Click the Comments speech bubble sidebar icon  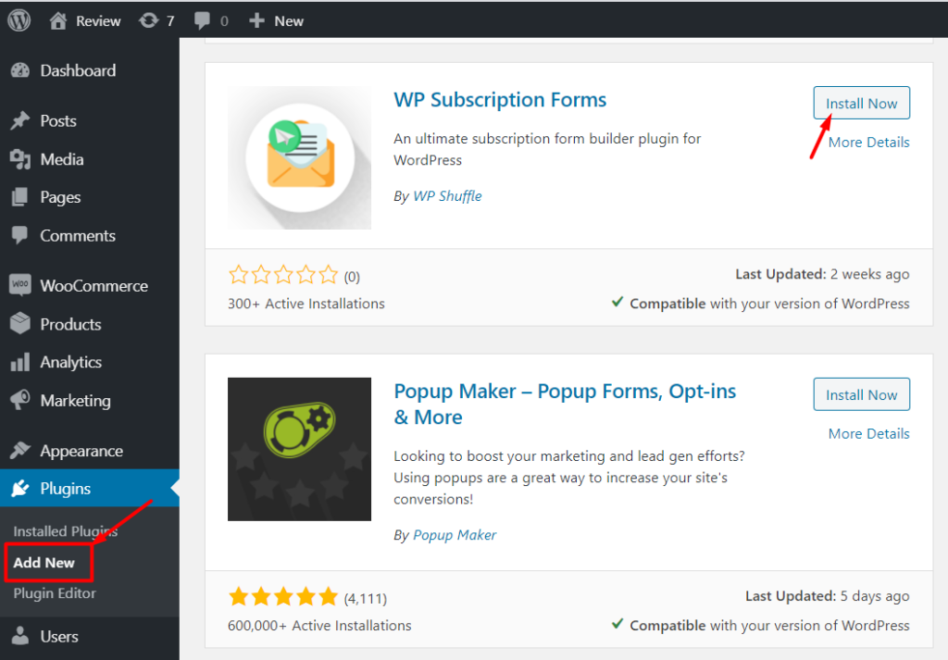point(20,236)
